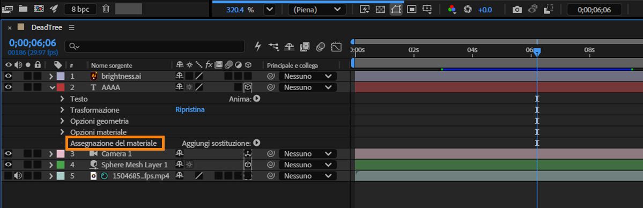Enable motion blur for composition
The height and width of the screenshot is (208, 643).
320,47
